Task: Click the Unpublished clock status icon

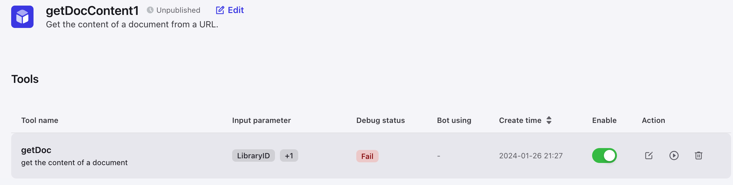Action: click(x=150, y=10)
